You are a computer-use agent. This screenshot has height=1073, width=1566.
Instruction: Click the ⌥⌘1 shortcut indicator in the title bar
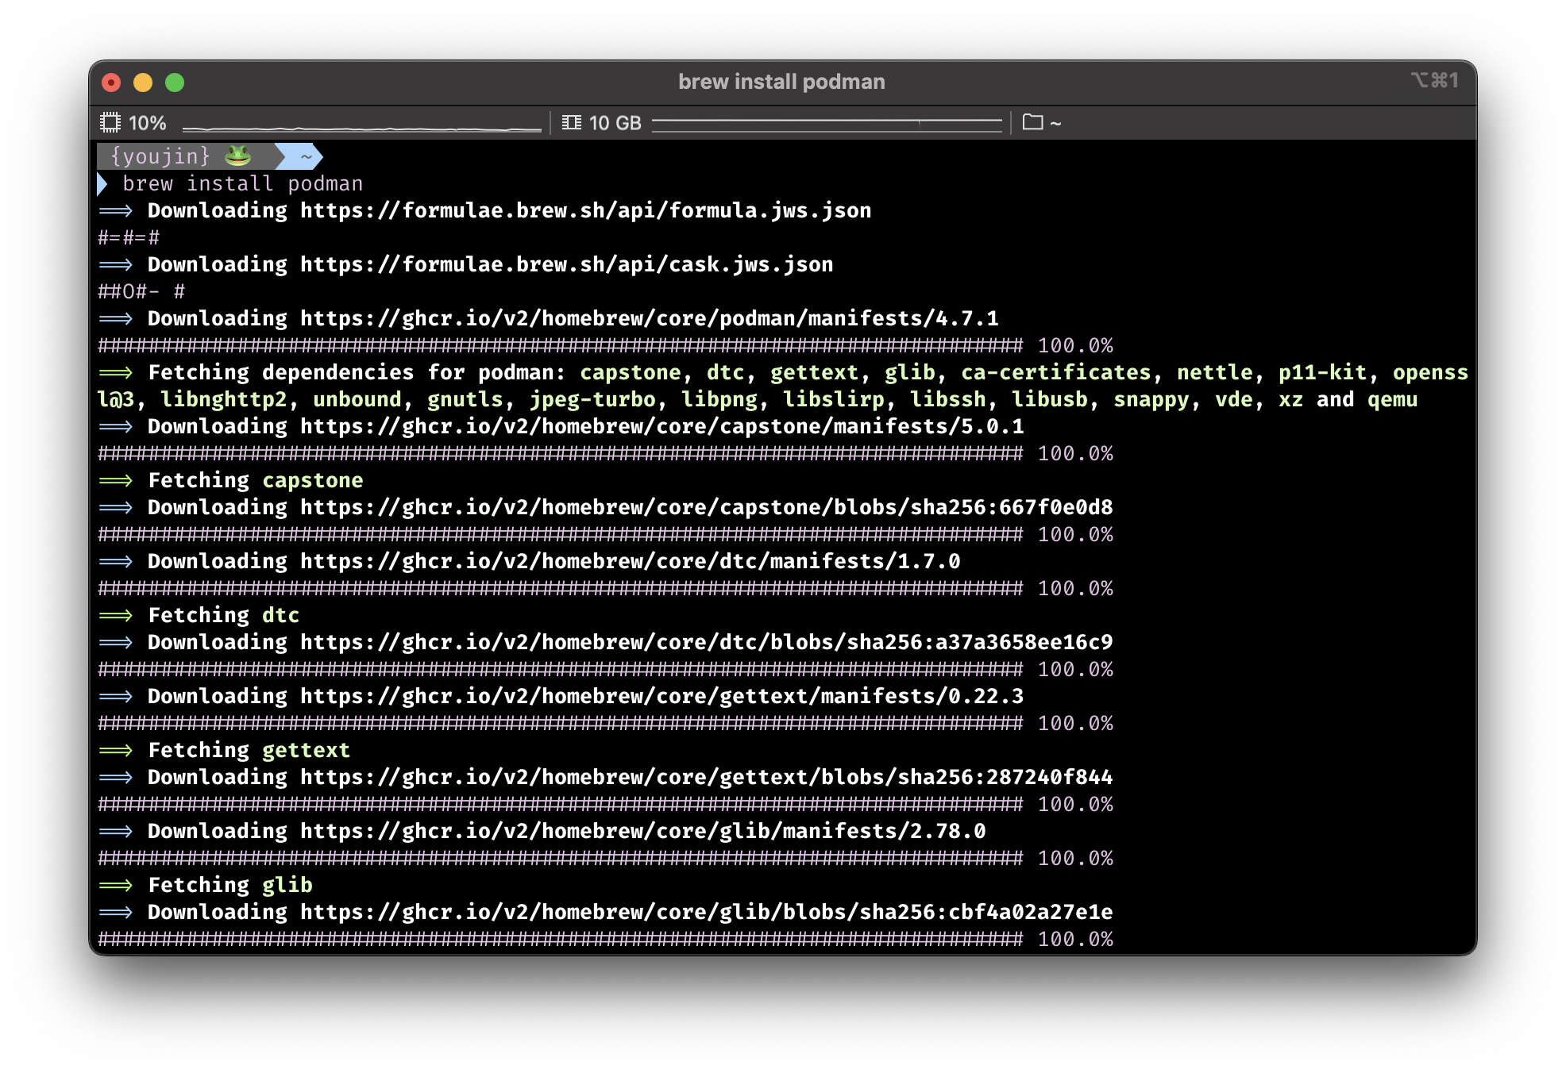pyautogui.click(x=1435, y=80)
